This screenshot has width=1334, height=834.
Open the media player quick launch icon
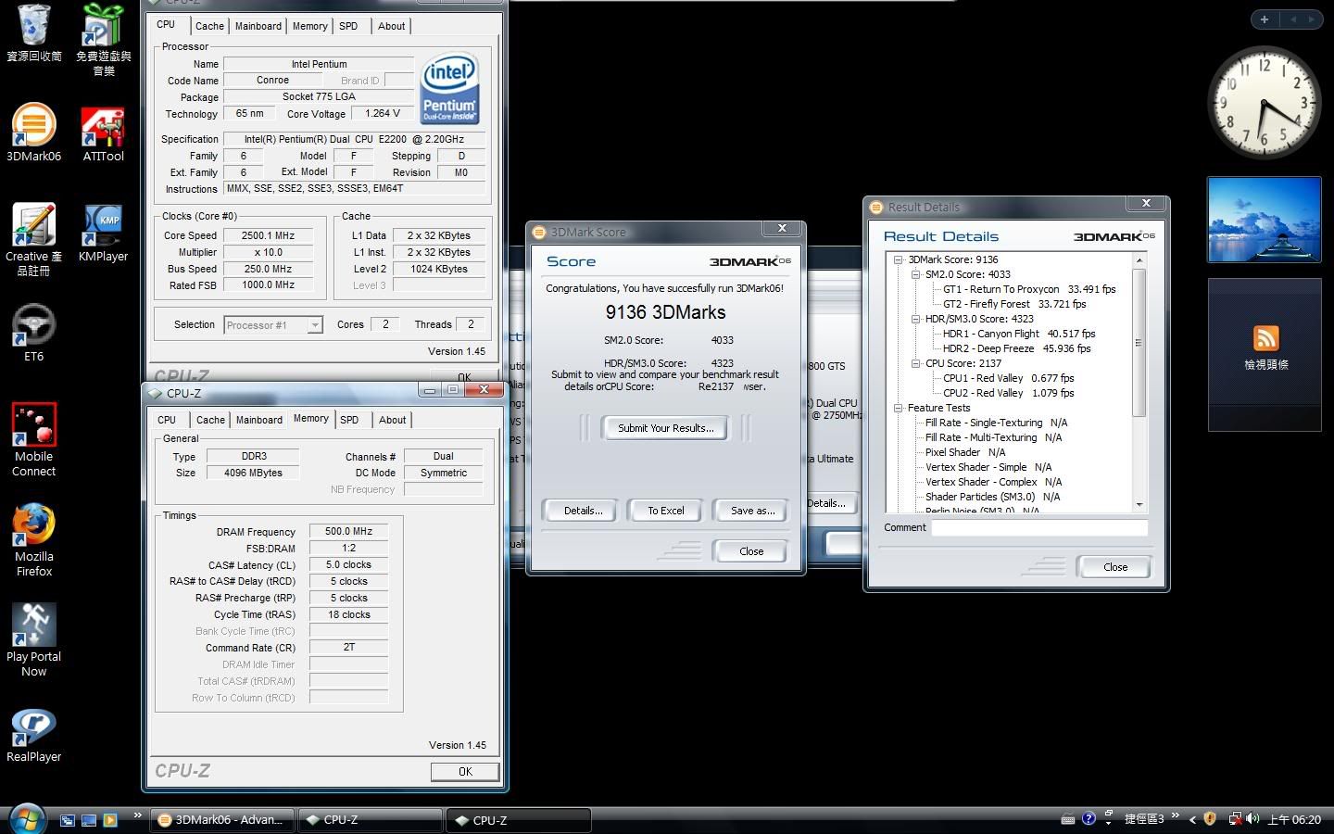[110, 820]
